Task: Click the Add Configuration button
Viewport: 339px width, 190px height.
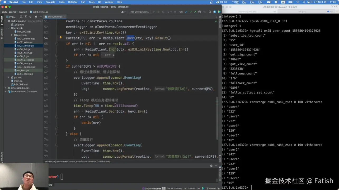Action: click(140, 12)
